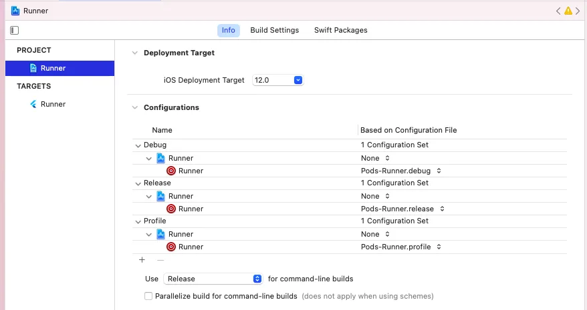This screenshot has height=310, width=587.
Task: Select the Runner project in the sidebar
Action: (x=53, y=68)
